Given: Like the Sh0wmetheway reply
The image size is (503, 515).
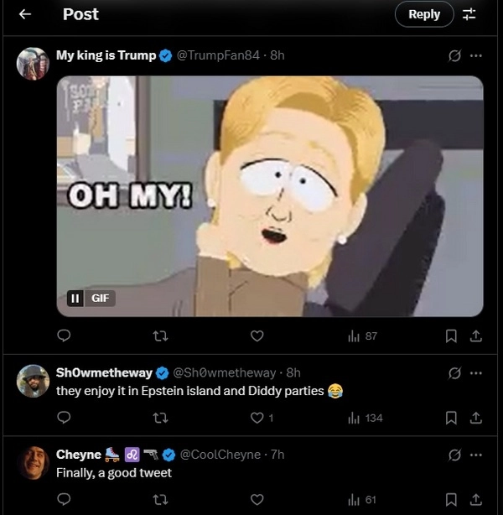Looking at the screenshot, I should click(257, 418).
